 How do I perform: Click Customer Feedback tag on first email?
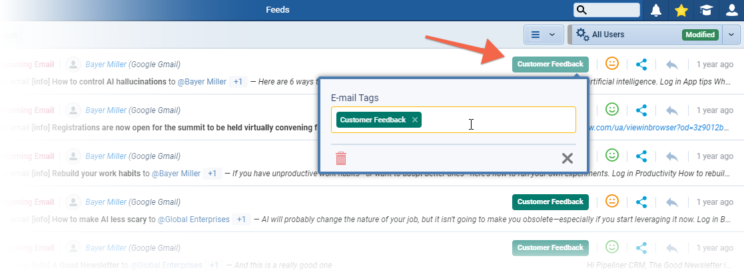(x=550, y=65)
